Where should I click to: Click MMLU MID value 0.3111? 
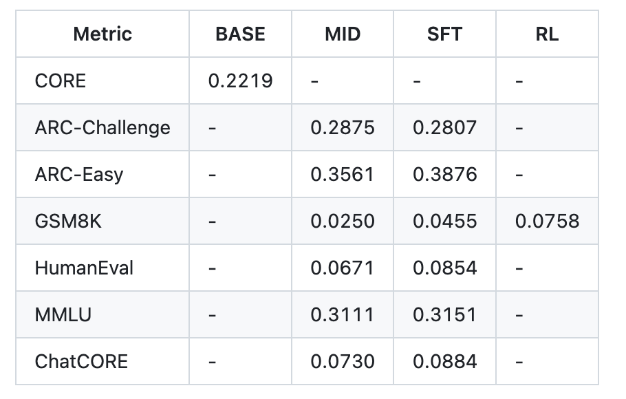tap(343, 314)
